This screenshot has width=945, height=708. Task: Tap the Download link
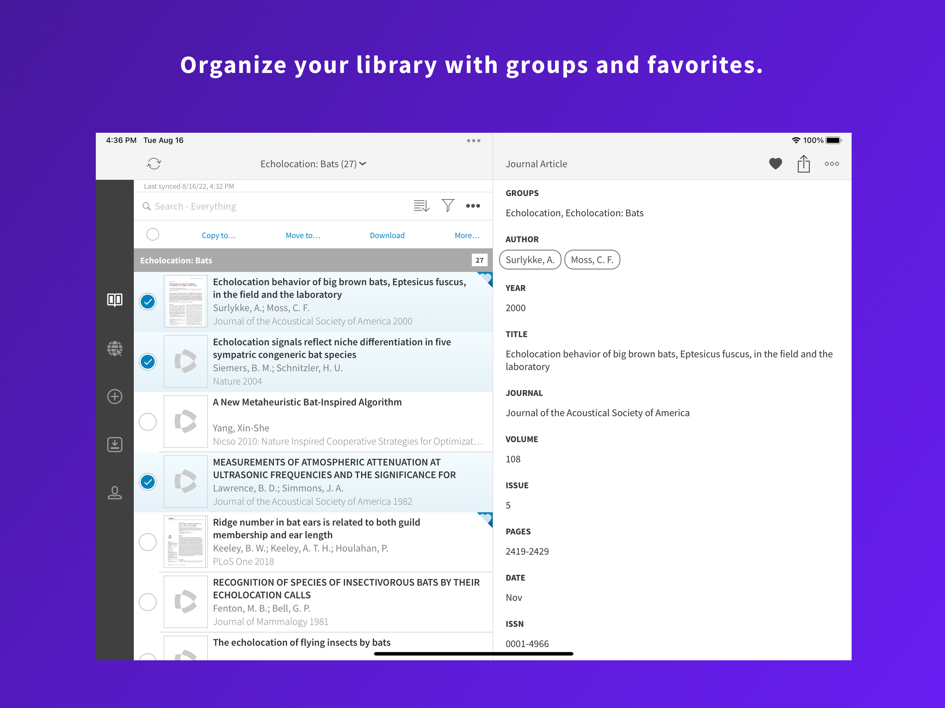[387, 235]
